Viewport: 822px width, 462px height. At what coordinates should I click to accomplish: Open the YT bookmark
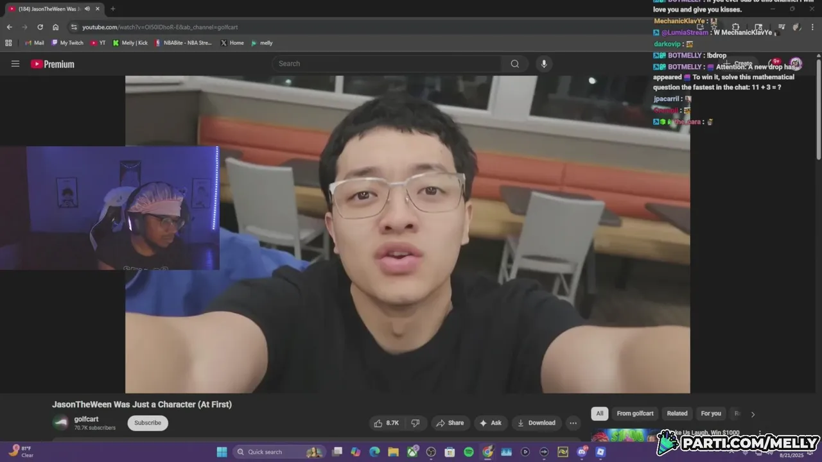[98, 43]
